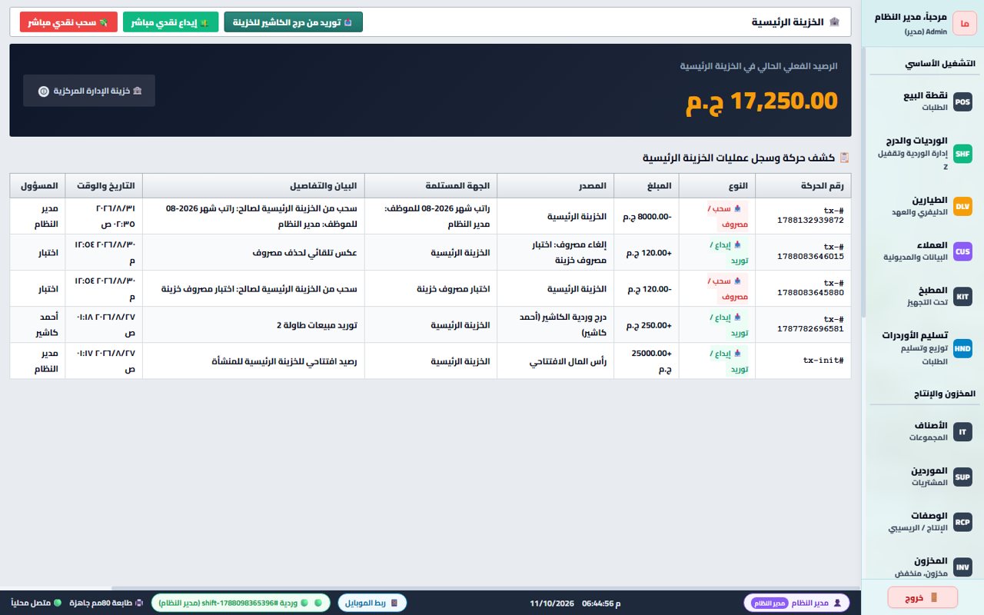The width and height of the screenshot is (984, 615).
Task: Click the date 11/10/2026 in status bar
Action: point(552,603)
